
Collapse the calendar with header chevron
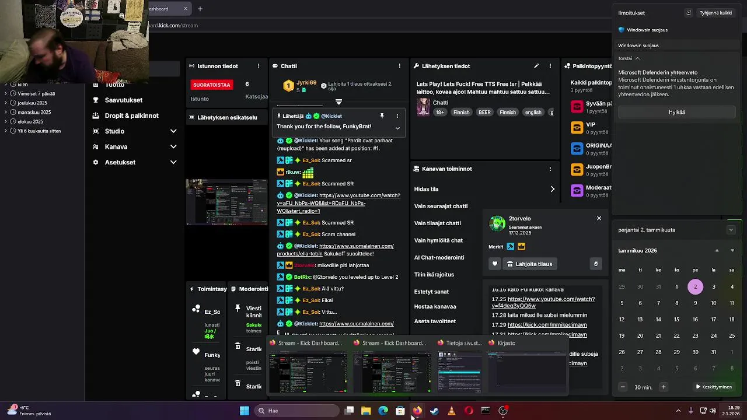coord(731,230)
